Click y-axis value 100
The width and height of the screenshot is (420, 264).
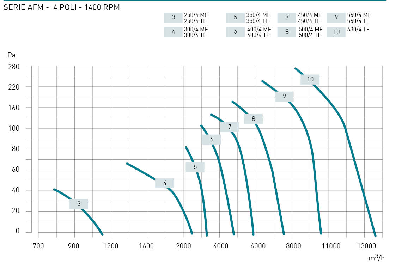(14, 128)
